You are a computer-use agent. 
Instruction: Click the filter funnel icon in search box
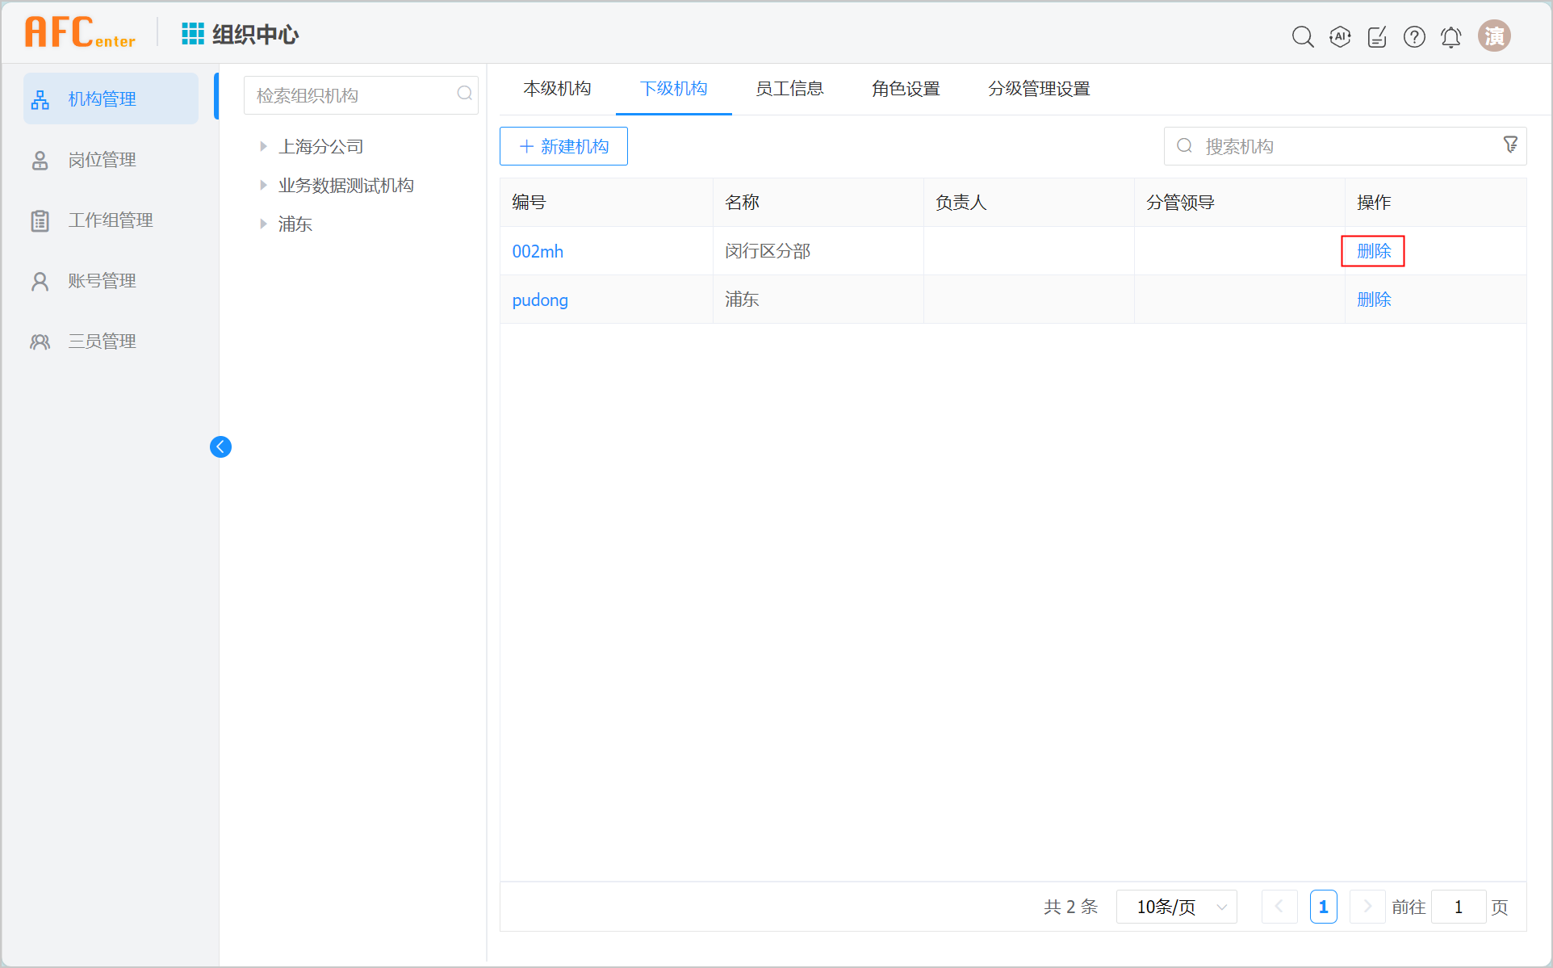coord(1510,145)
